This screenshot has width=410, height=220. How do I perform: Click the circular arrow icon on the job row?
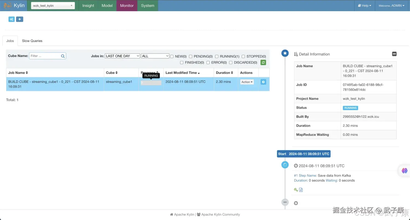(263, 82)
